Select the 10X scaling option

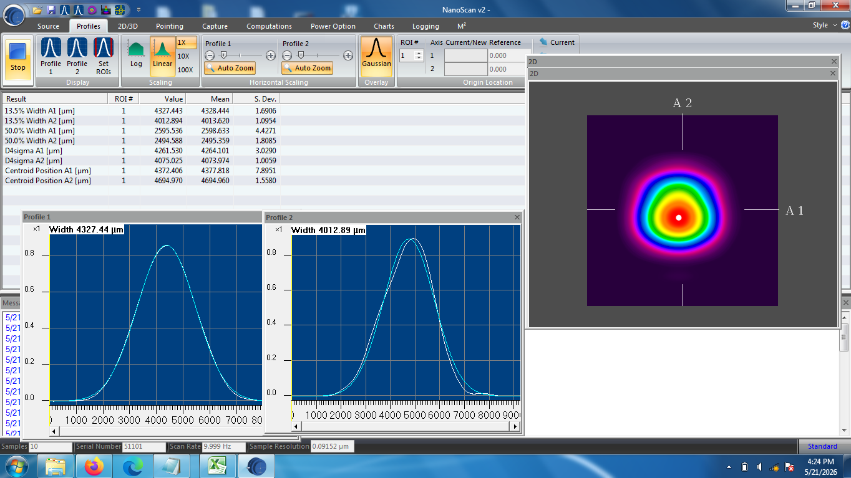[183, 56]
